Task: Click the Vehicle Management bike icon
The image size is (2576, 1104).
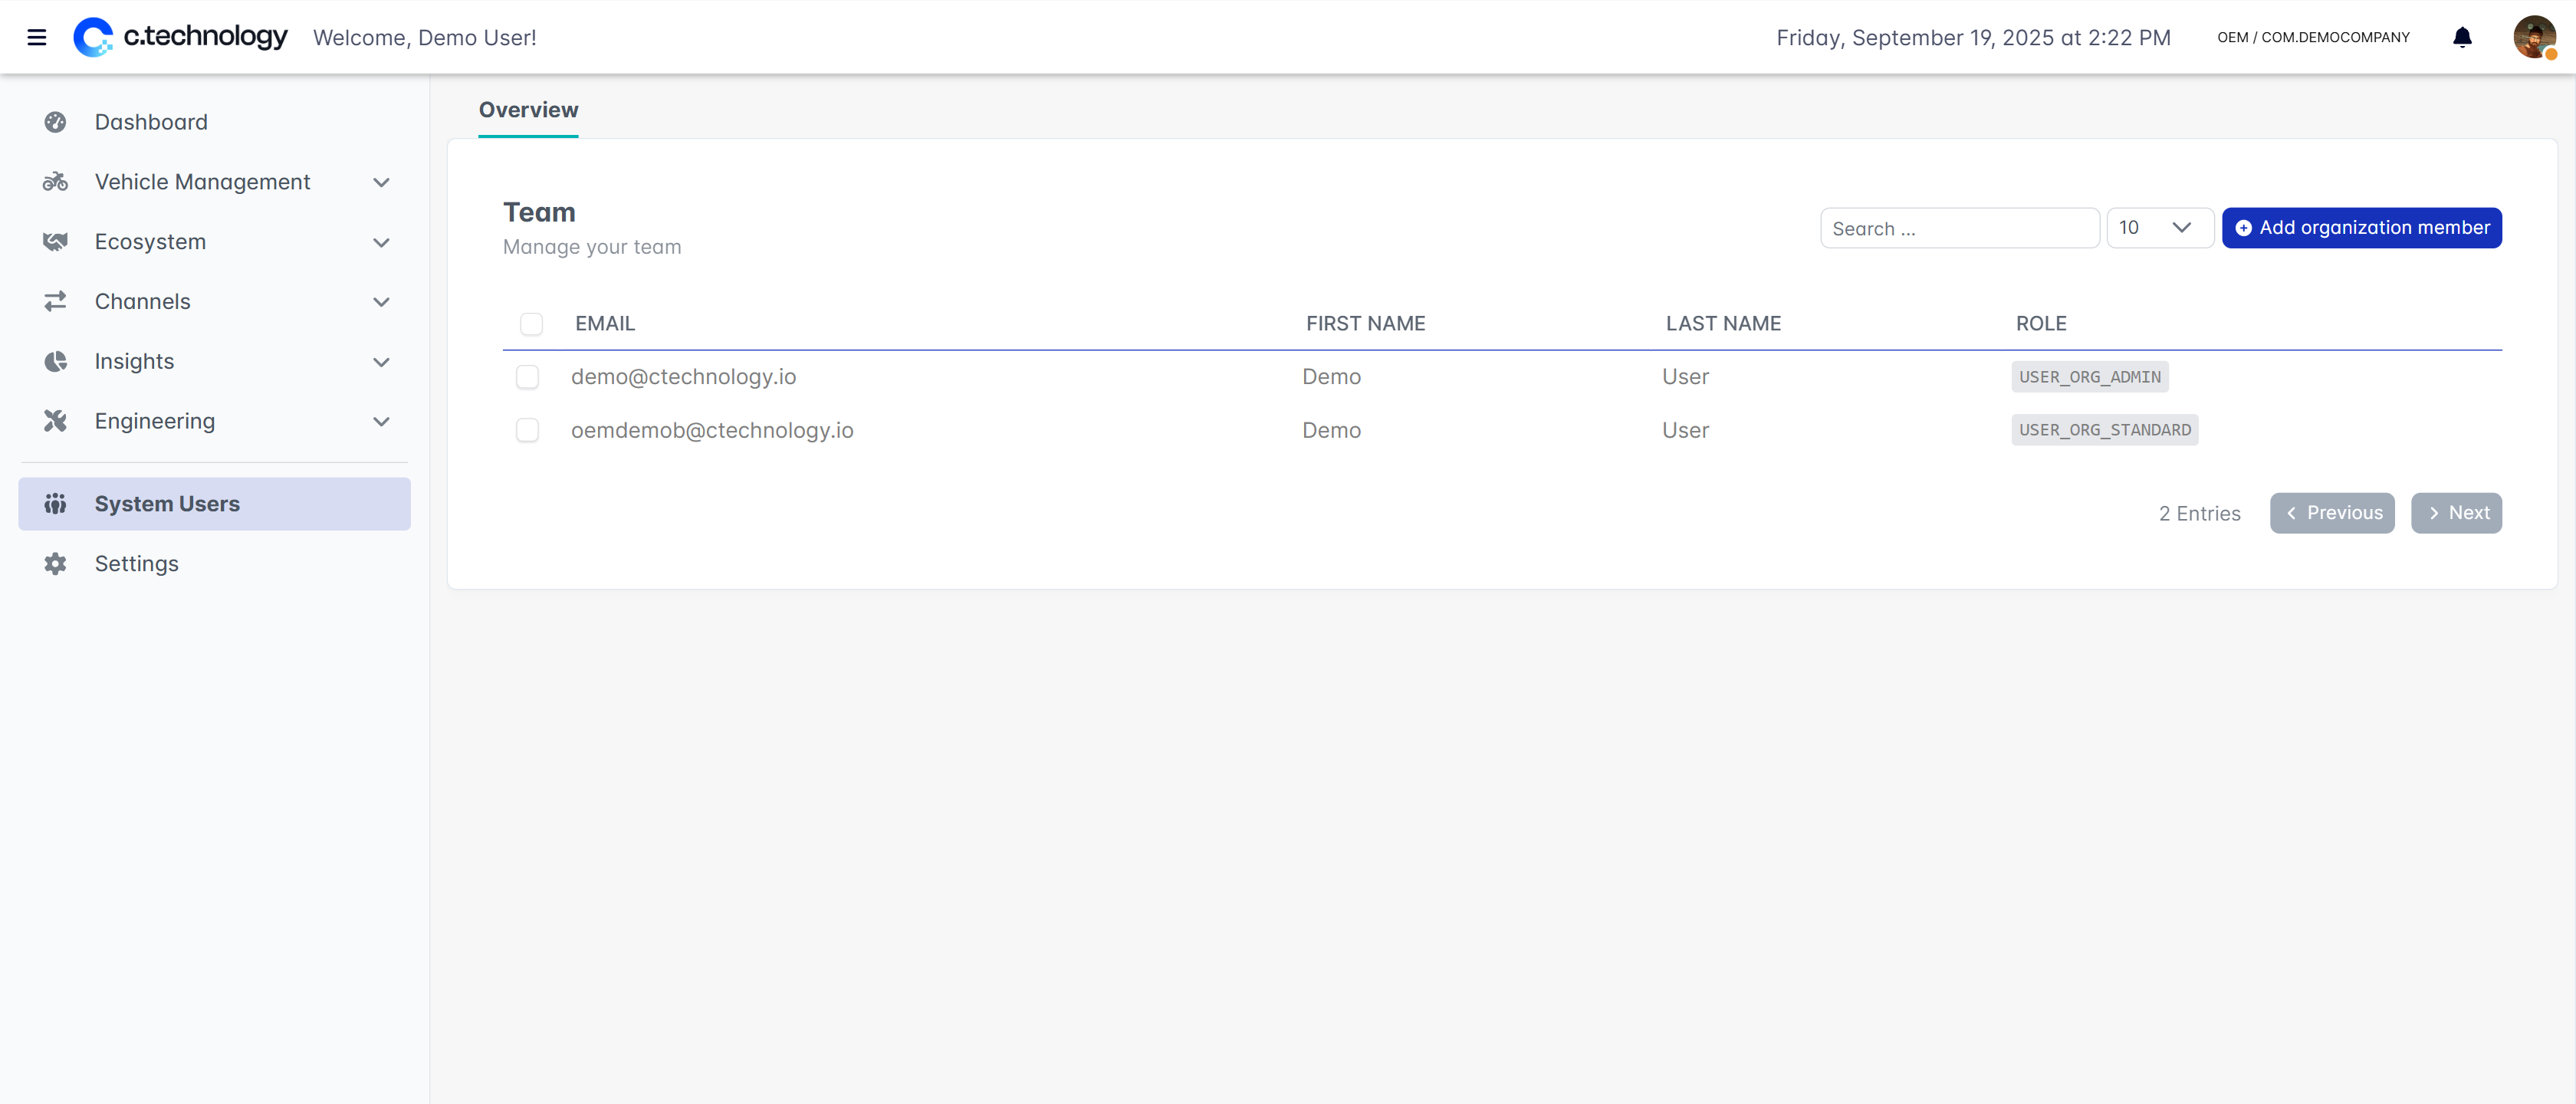Action: pyautogui.click(x=55, y=182)
